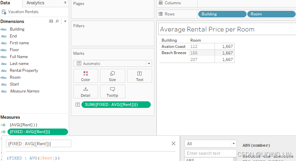Select the Building pill on Rows shelf
Screen dimensions: 296x161
pos(222,14)
